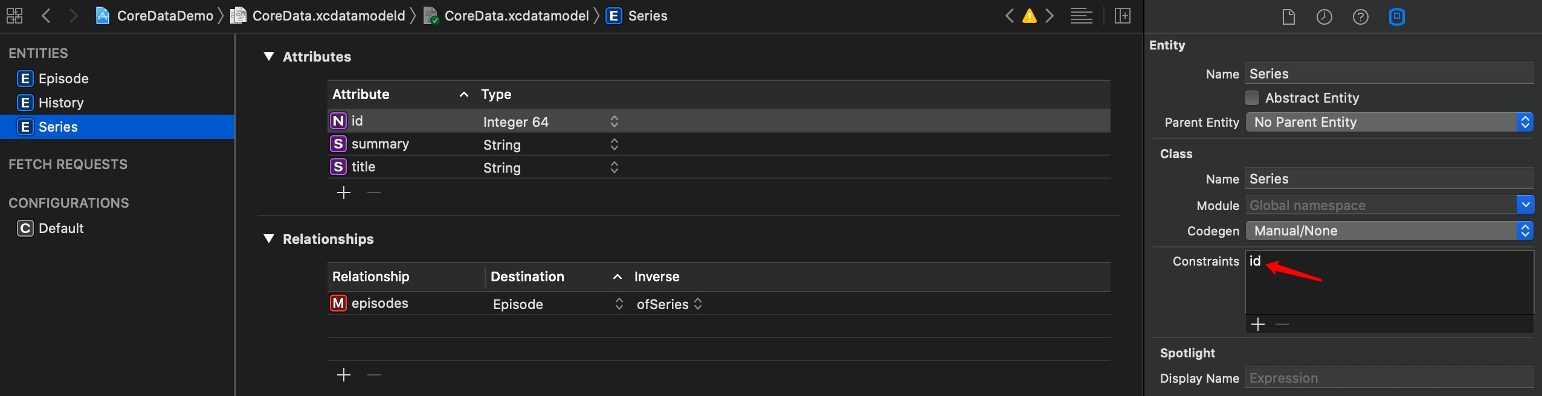Show the History inspector
This screenshot has height=396, width=1542.
point(1324,17)
